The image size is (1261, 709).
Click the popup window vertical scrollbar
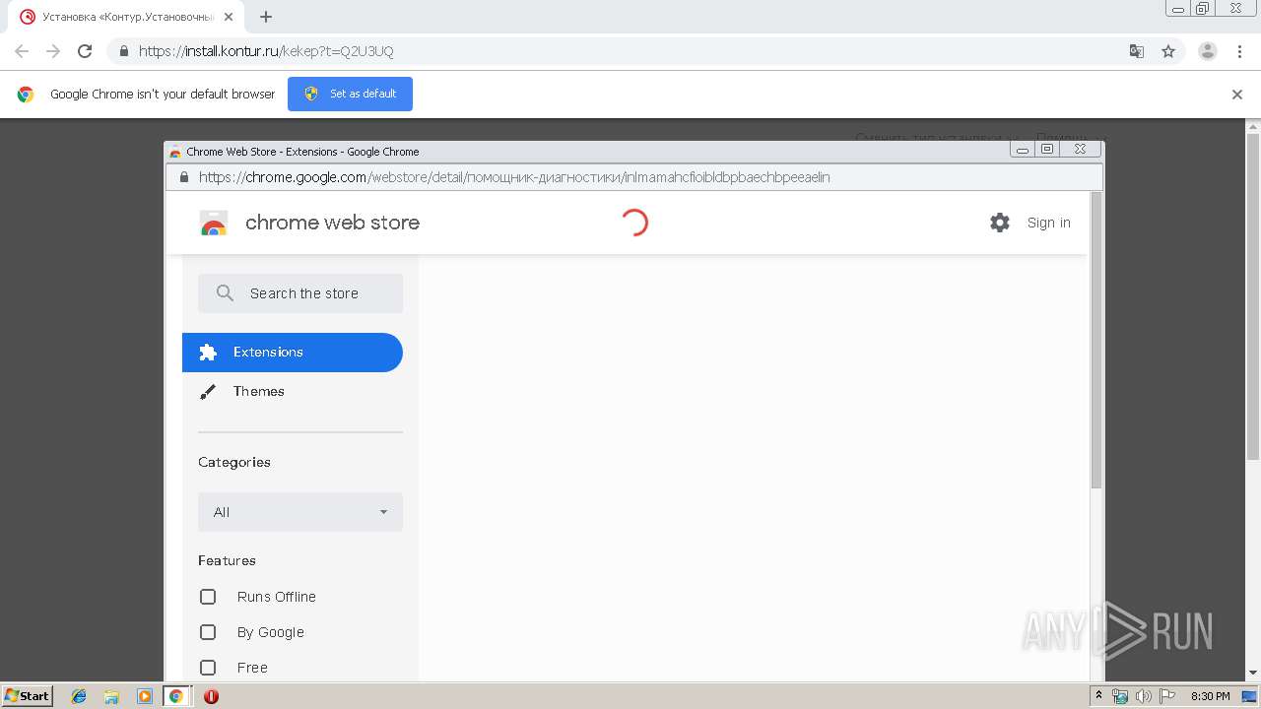click(x=1096, y=340)
